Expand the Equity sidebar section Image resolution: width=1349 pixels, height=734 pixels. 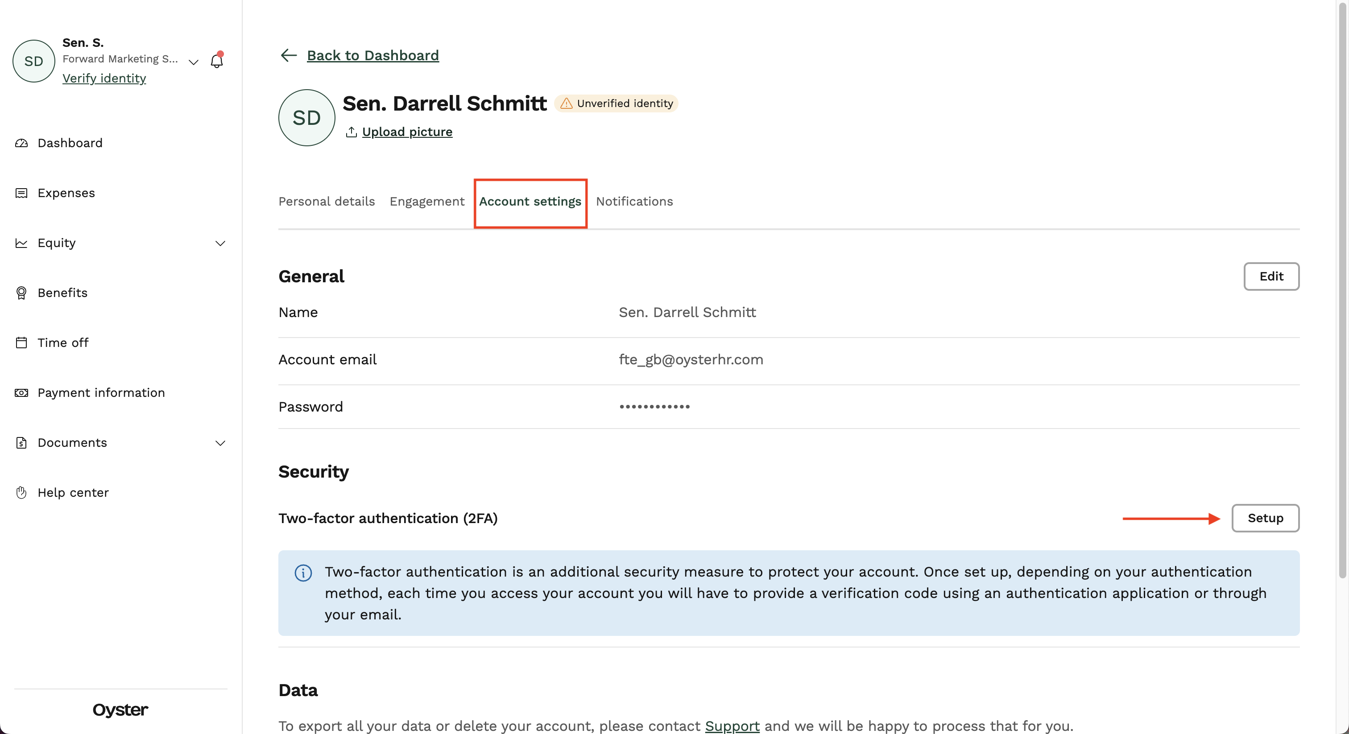(220, 243)
